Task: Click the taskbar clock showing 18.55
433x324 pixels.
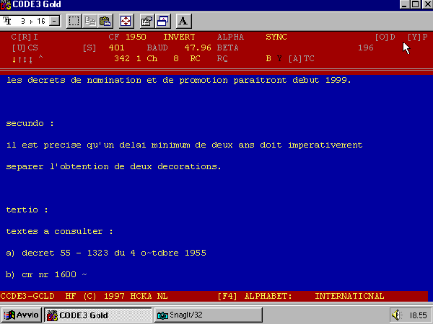Action: (418, 315)
